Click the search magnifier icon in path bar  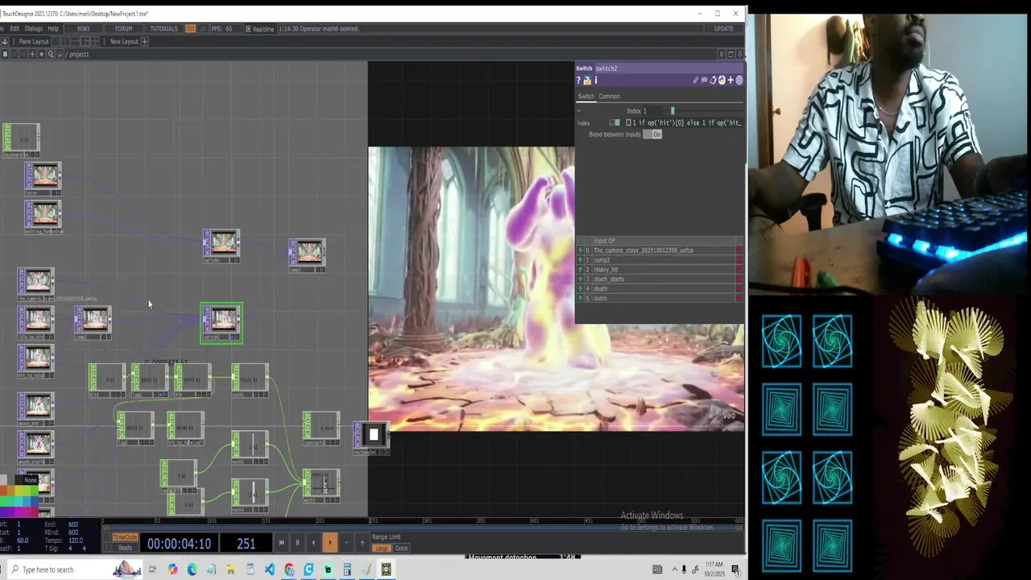(51, 55)
